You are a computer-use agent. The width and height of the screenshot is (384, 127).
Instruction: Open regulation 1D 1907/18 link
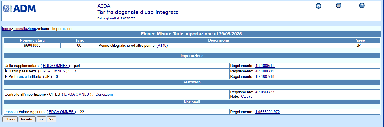pos(265,76)
